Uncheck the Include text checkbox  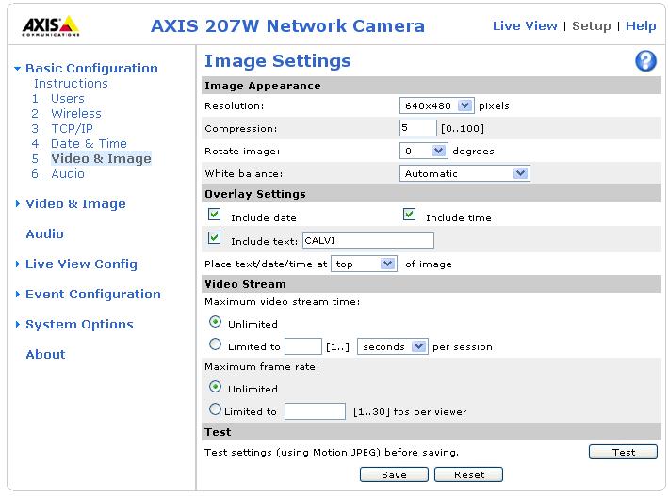pyautogui.click(x=214, y=237)
